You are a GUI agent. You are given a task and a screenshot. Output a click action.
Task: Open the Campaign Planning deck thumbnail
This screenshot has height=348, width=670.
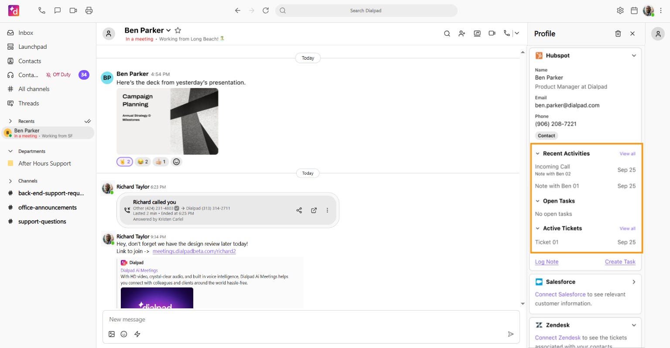(x=167, y=121)
